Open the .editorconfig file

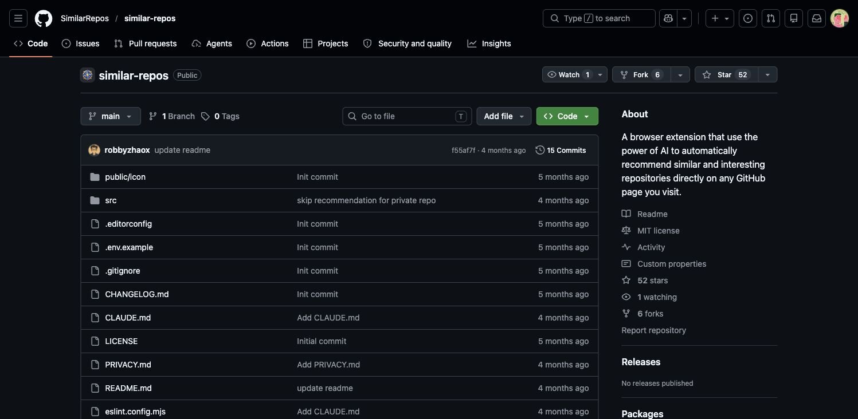[128, 224]
